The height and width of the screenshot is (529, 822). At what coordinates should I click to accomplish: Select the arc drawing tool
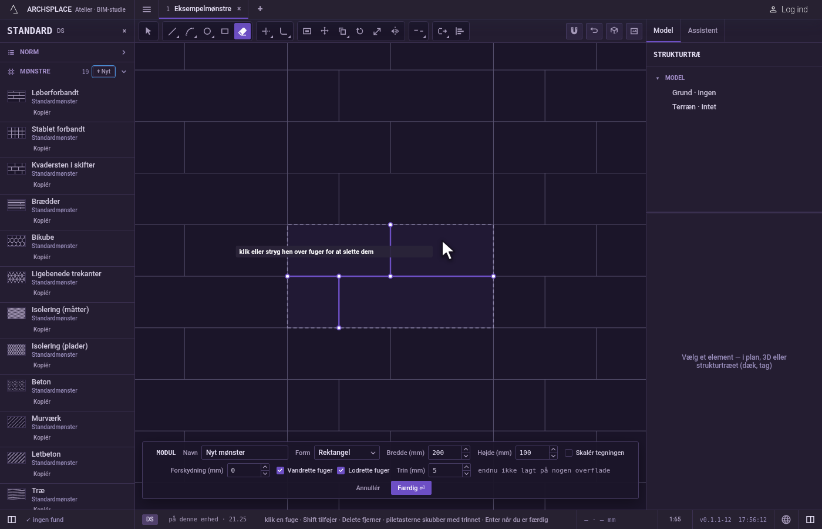click(x=190, y=31)
